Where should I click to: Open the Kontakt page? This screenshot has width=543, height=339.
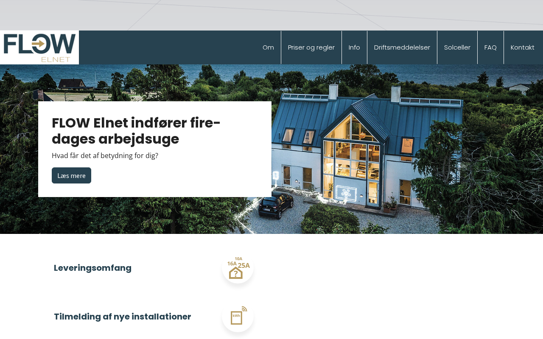pyautogui.click(x=523, y=47)
